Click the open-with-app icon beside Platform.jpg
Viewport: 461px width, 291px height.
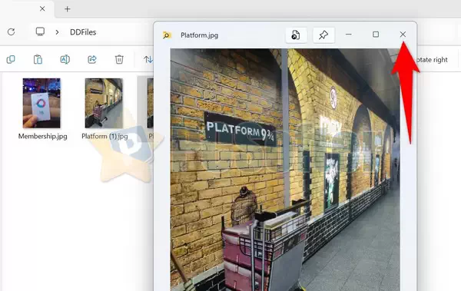[296, 35]
